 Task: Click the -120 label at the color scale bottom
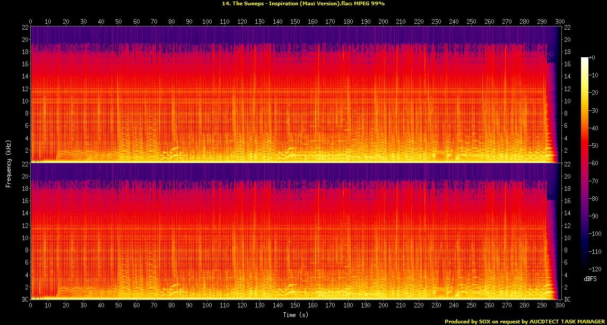594,269
